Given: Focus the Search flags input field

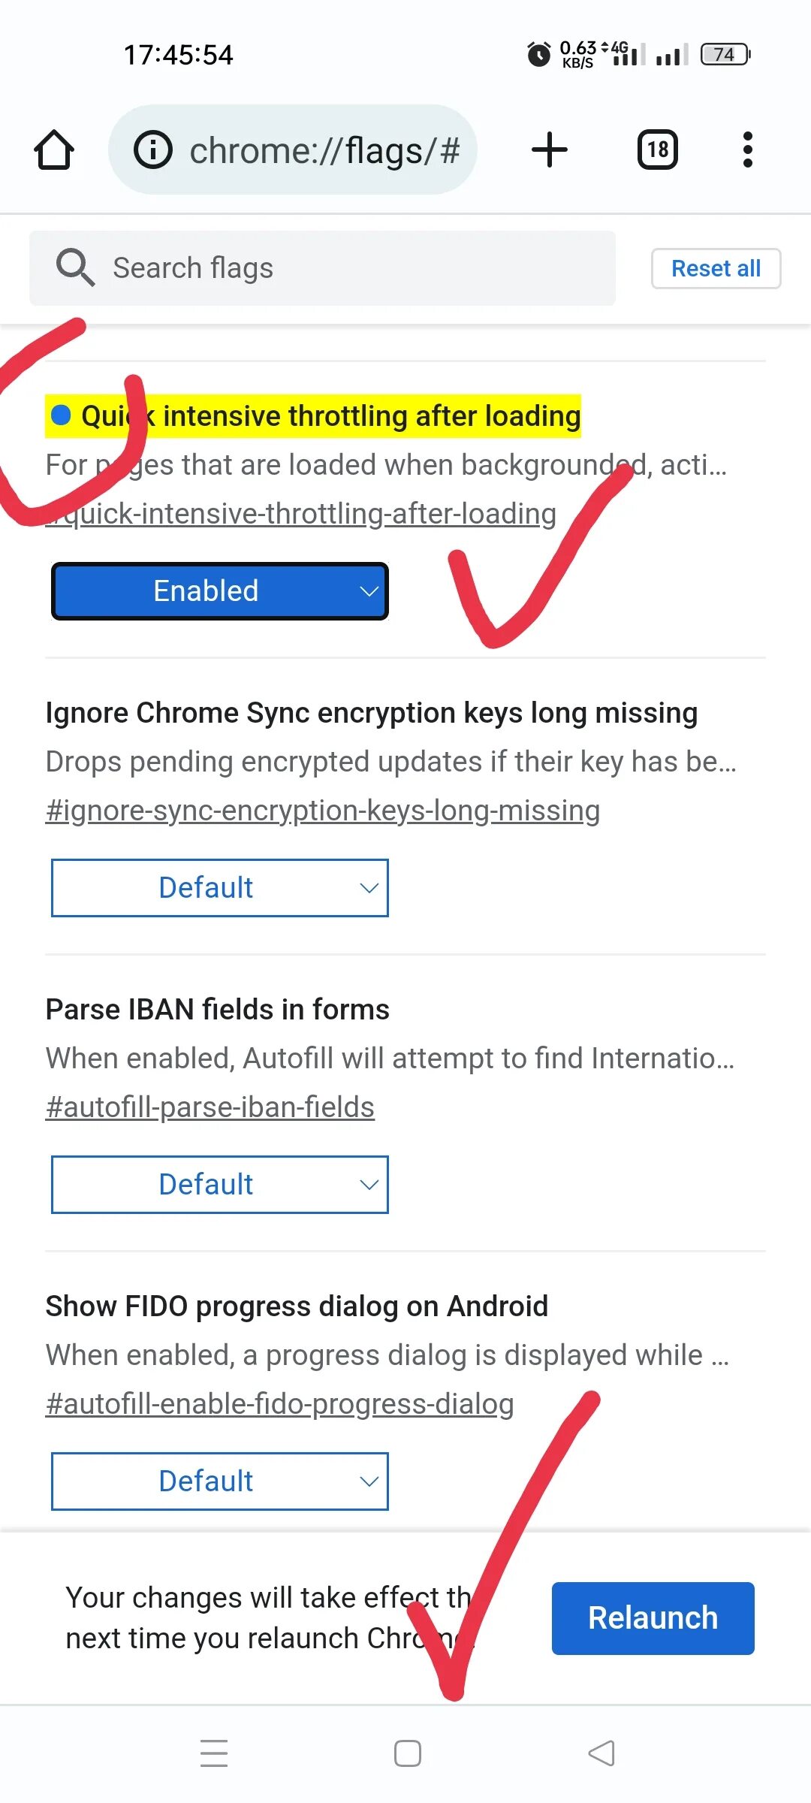Looking at the screenshot, I should point(322,268).
